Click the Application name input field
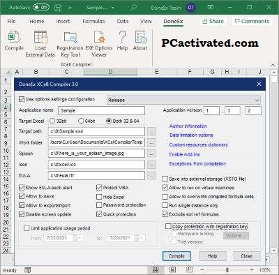The height and width of the screenshot is (275, 279). point(102,110)
